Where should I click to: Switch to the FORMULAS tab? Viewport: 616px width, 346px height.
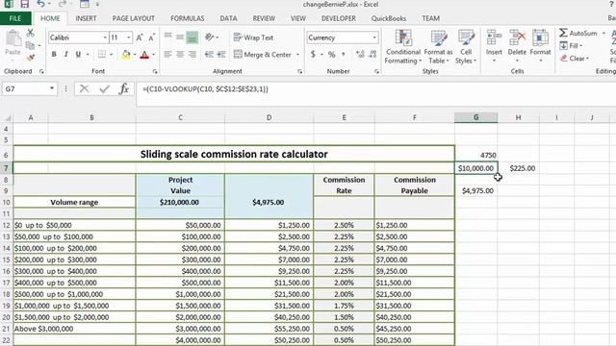tap(188, 18)
